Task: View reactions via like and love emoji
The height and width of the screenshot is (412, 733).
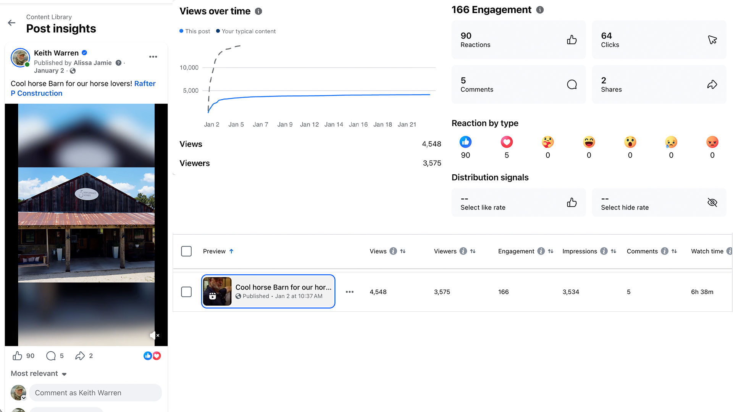Action: [x=152, y=356]
